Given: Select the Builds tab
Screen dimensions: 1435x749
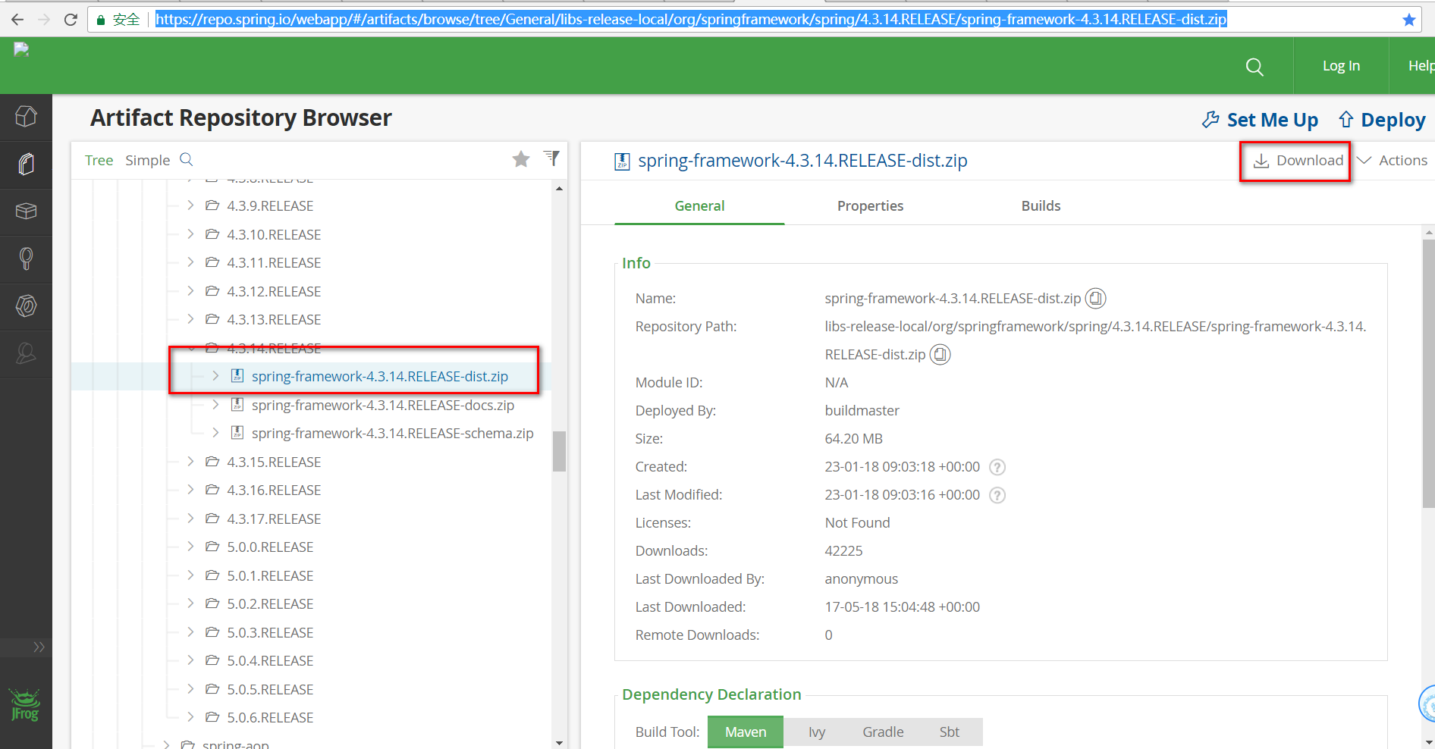Looking at the screenshot, I should click(1041, 206).
